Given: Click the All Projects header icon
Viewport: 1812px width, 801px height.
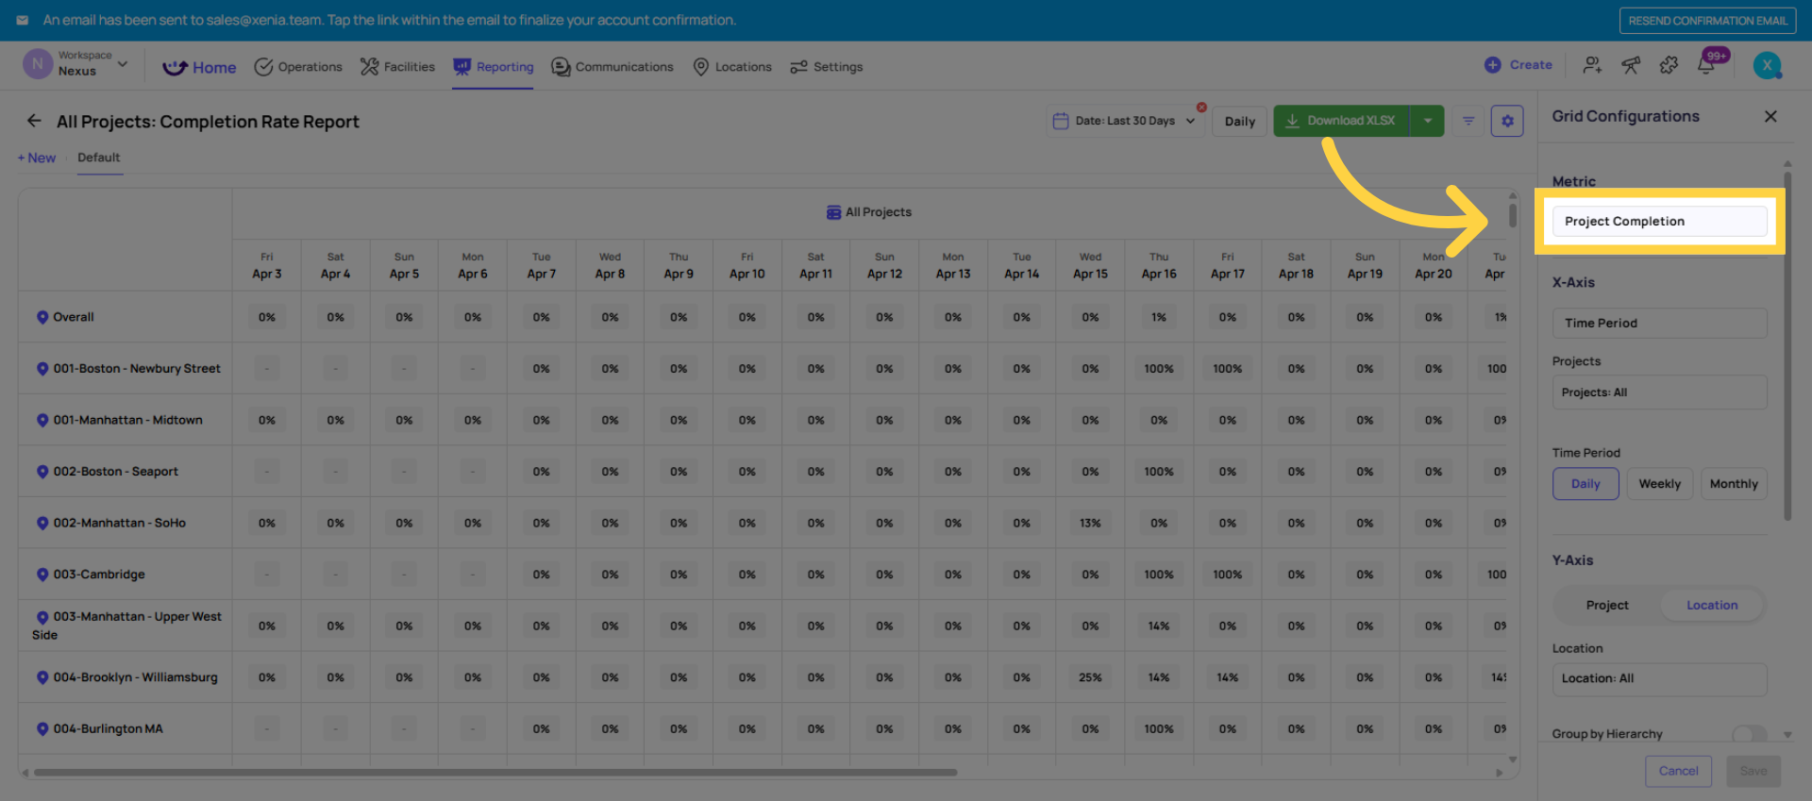Looking at the screenshot, I should (x=833, y=212).
